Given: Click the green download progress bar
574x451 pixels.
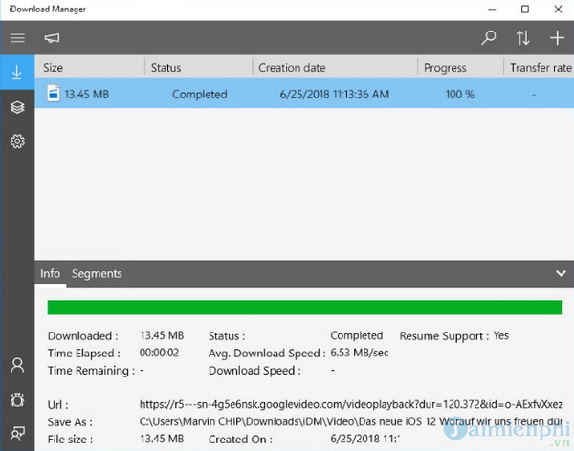Looking at the screenshot, I should tap(304, 308).
